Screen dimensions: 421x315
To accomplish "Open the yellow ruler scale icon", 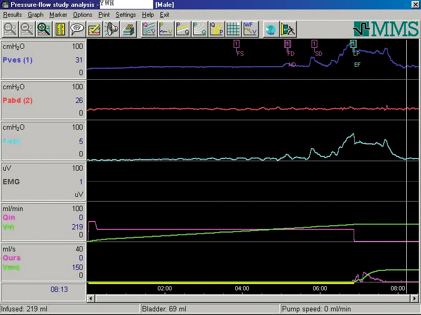I will point(61,29).
